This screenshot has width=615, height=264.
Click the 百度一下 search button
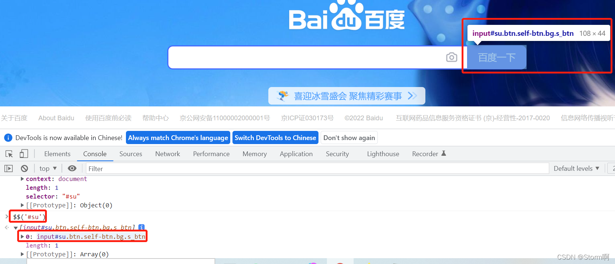tap(497, 57)
